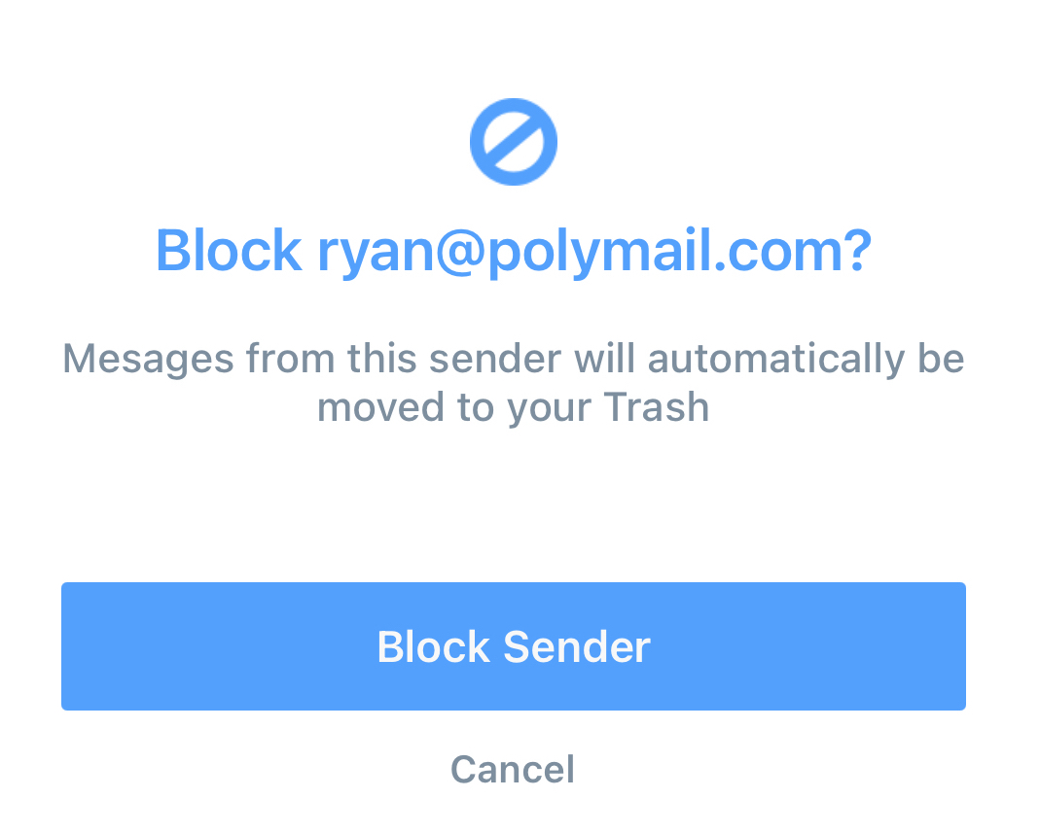Cancel blocking the sender

(x=513, y=769)
